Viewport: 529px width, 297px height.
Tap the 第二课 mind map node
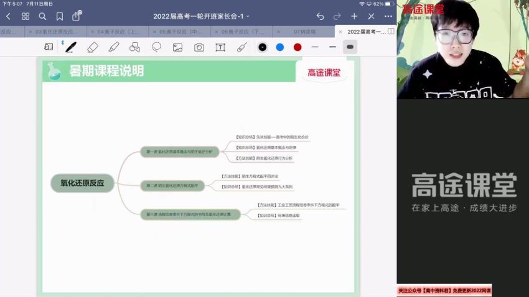(172, 186)
